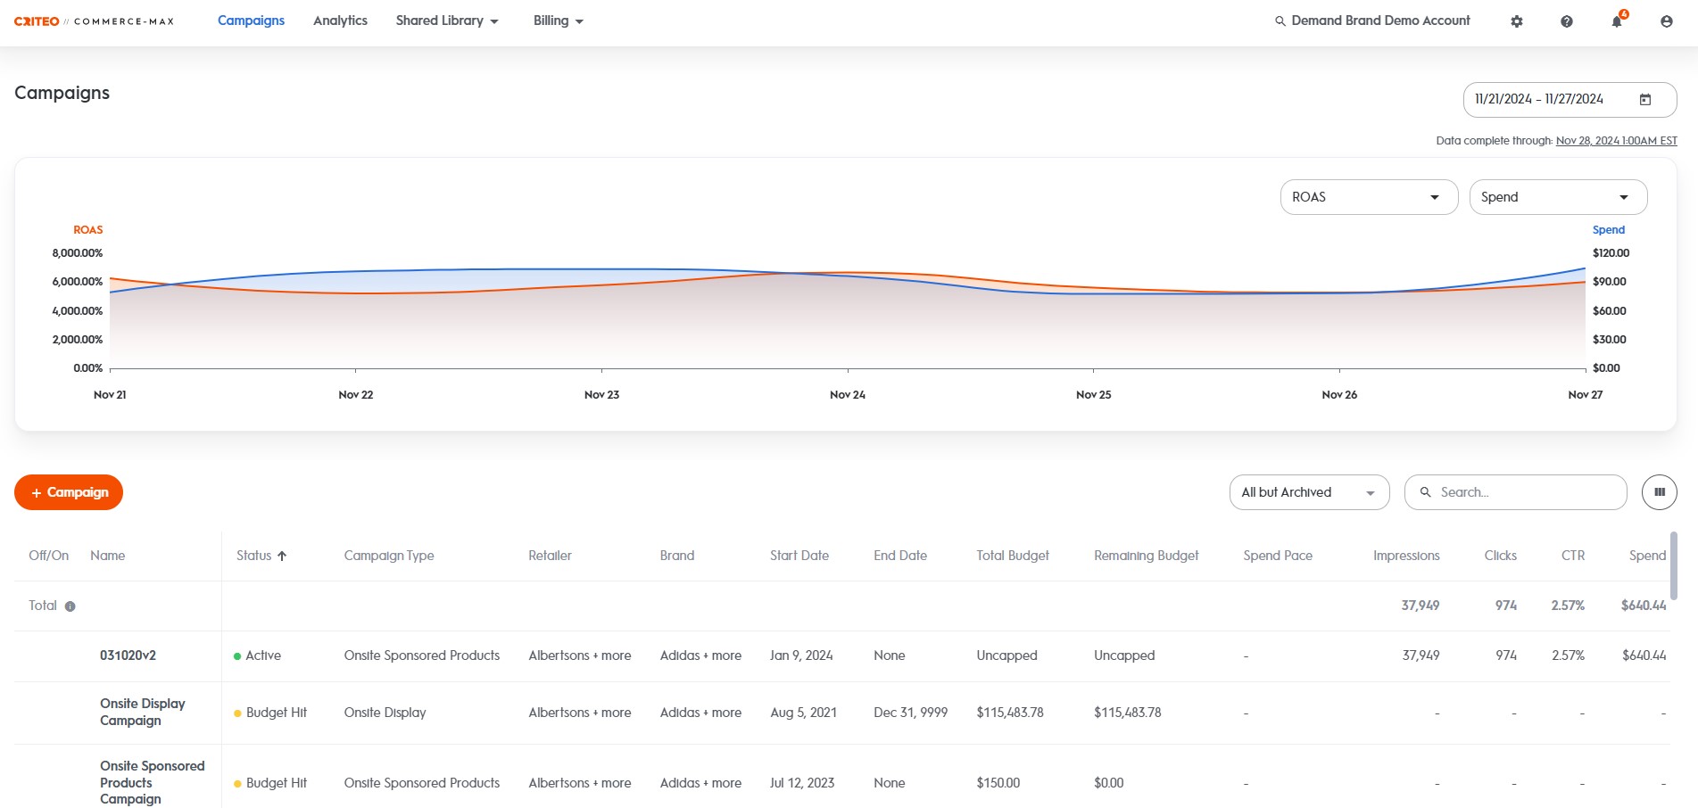Click the Criteo Commerce Max logo
This screenshot has height=808, width=1698.
pos(94,21)
